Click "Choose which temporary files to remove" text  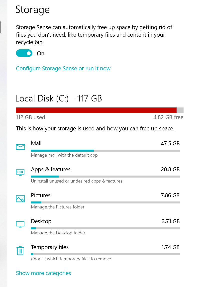coord(71,259)
